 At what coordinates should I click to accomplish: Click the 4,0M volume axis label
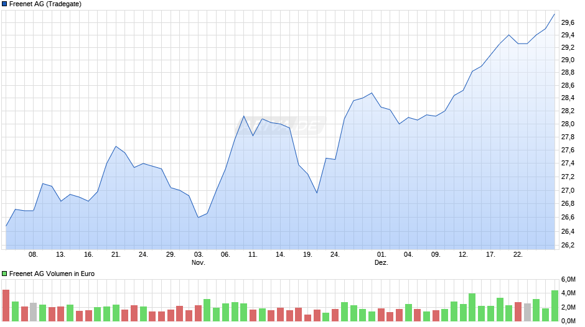(x=568, y=293)
